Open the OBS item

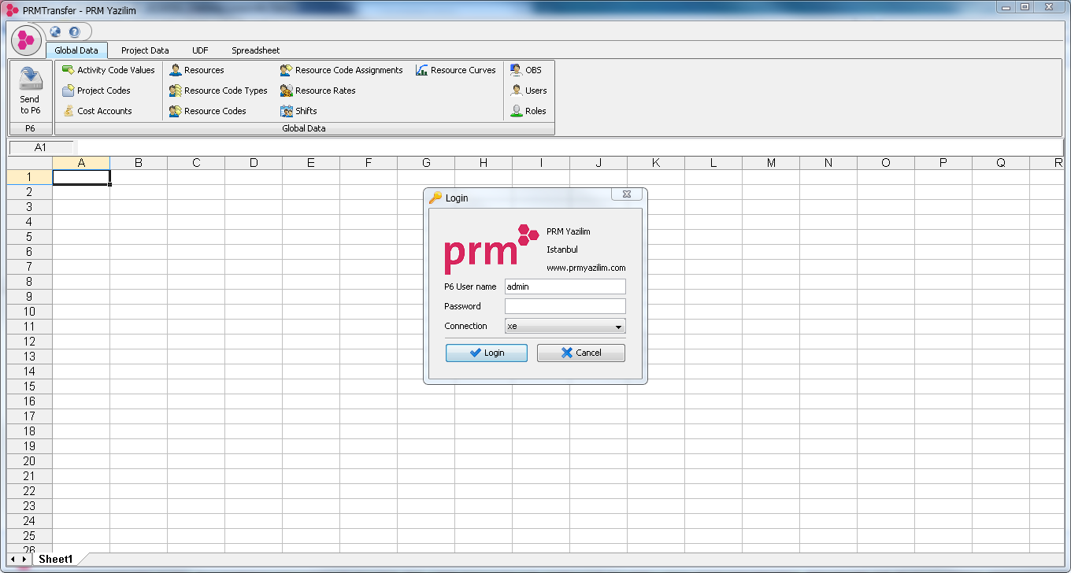[x=525, y=70]
